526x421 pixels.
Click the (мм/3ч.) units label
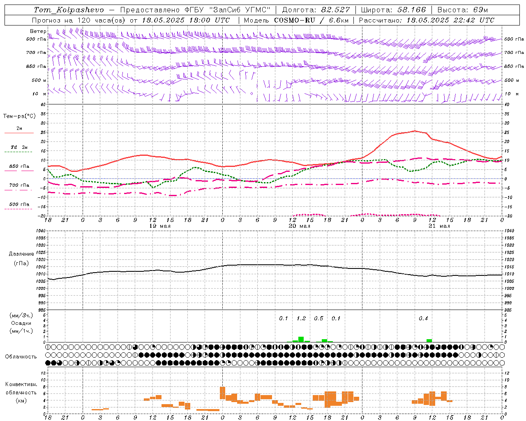(21, 315)
